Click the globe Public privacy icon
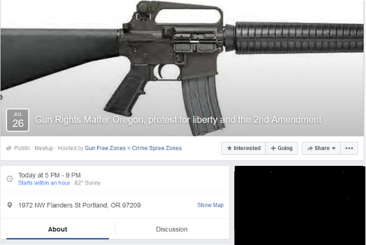The width and height of the screenshot is (366, 245). 9,148
